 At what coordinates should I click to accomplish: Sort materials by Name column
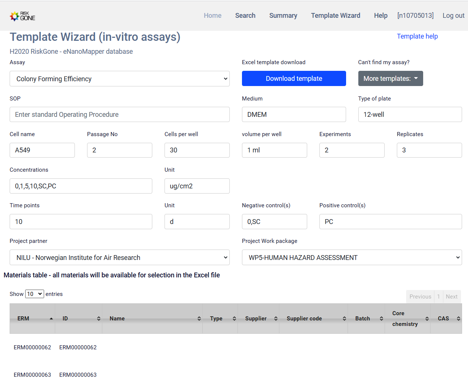point(152,319)
